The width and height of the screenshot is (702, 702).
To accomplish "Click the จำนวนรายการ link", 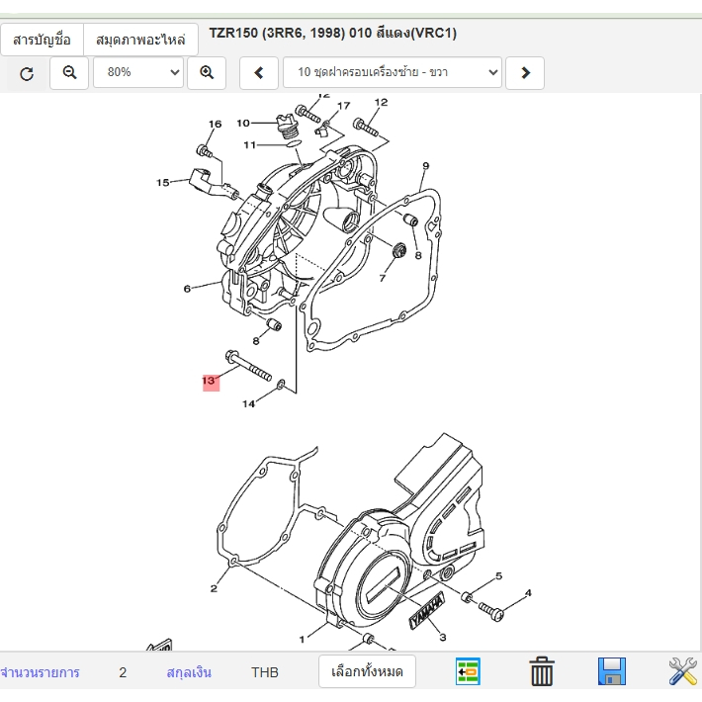I will pyautogui.click(x=40, y=672).
